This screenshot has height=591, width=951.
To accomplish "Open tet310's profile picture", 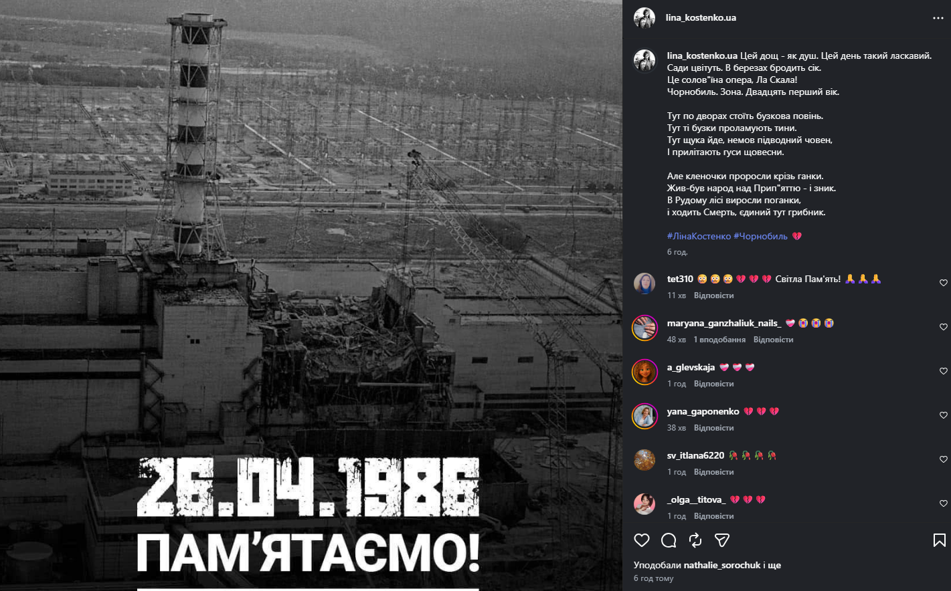I will [x=644, y=283].
